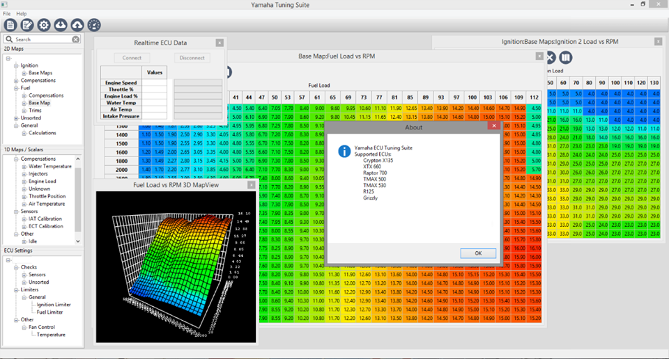Close the Fuel Load vs RPM 3D MapView
The image size is (669, 359).
pyautogui.click(x=252, y=185)
